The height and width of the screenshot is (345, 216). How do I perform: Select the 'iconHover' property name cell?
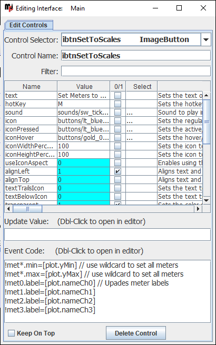pos(31,138)
